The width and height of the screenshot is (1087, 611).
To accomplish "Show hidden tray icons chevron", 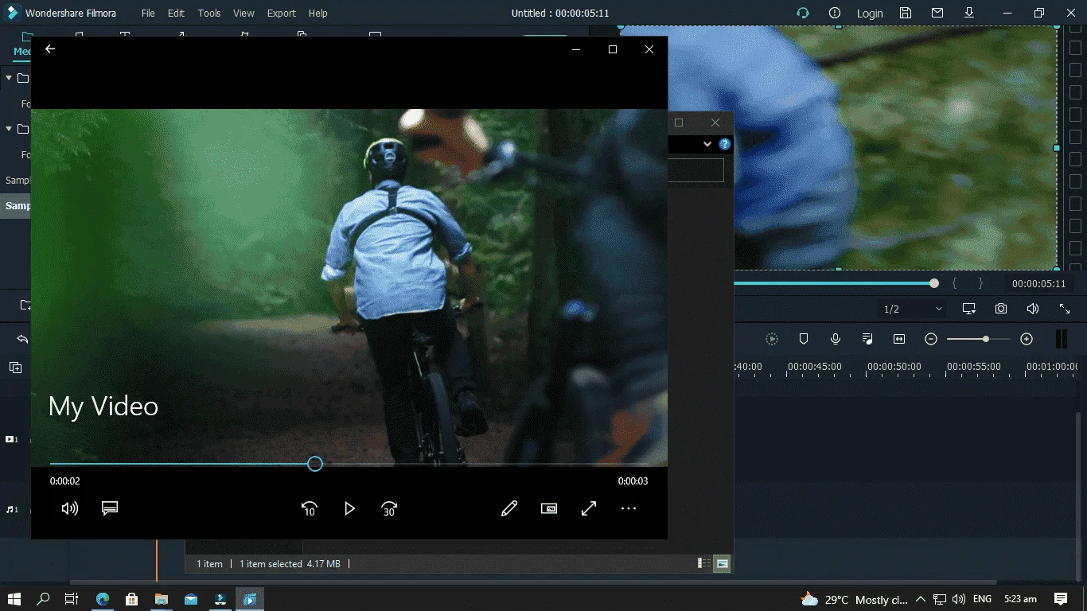I will coord(921,599).
